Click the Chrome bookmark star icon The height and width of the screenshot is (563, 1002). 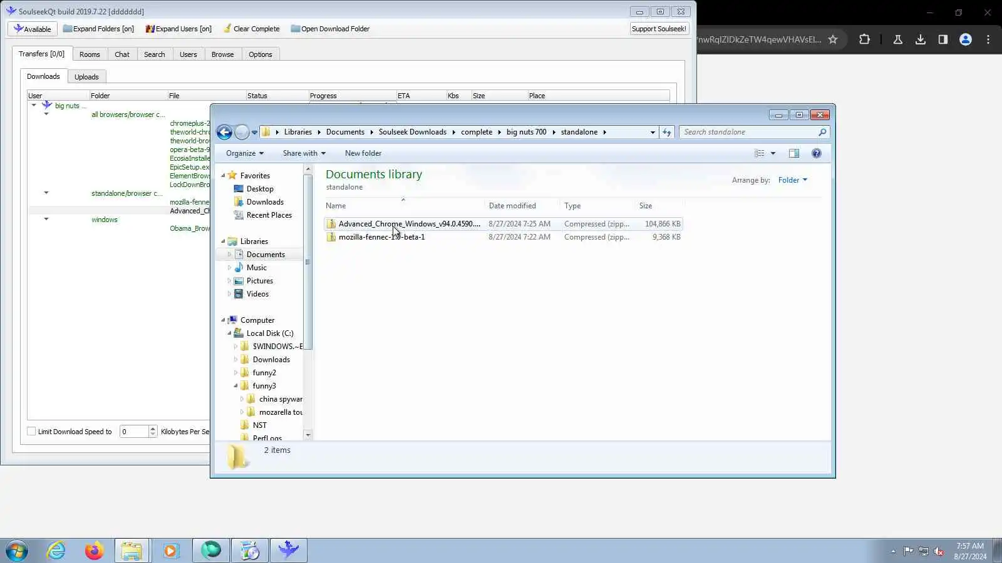833,39
